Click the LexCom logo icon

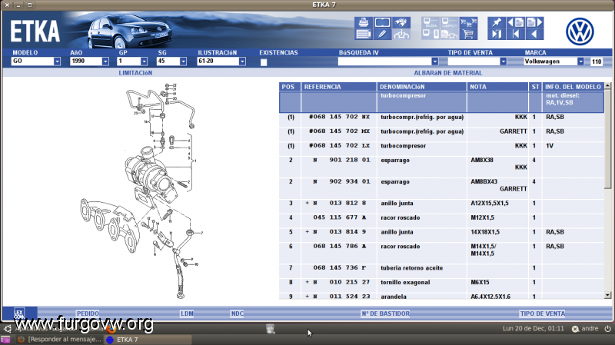coord(19,313)
